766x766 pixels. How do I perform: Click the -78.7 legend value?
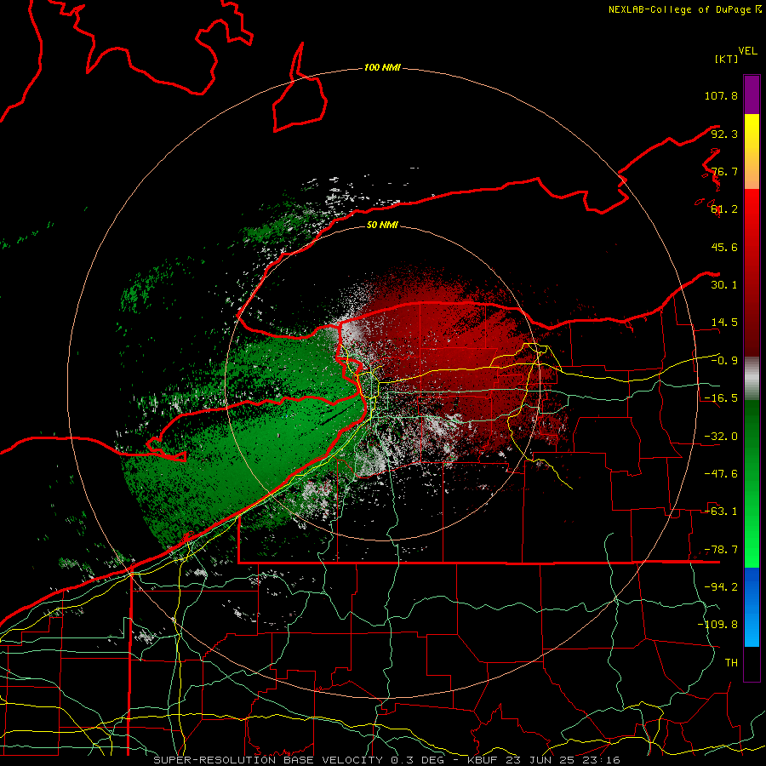point(721,550)
